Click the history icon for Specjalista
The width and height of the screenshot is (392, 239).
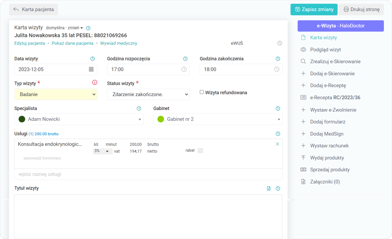pos(139,108)
